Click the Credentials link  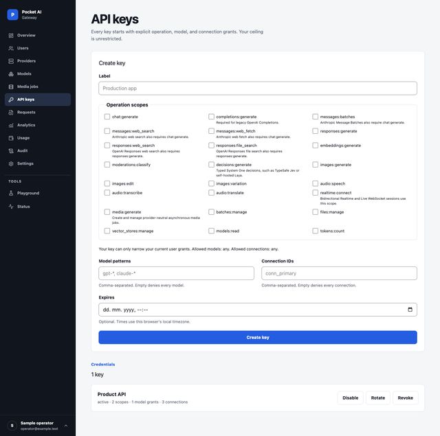click(103, 365)
